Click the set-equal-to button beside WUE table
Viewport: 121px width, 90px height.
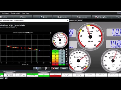coord(67,49)
